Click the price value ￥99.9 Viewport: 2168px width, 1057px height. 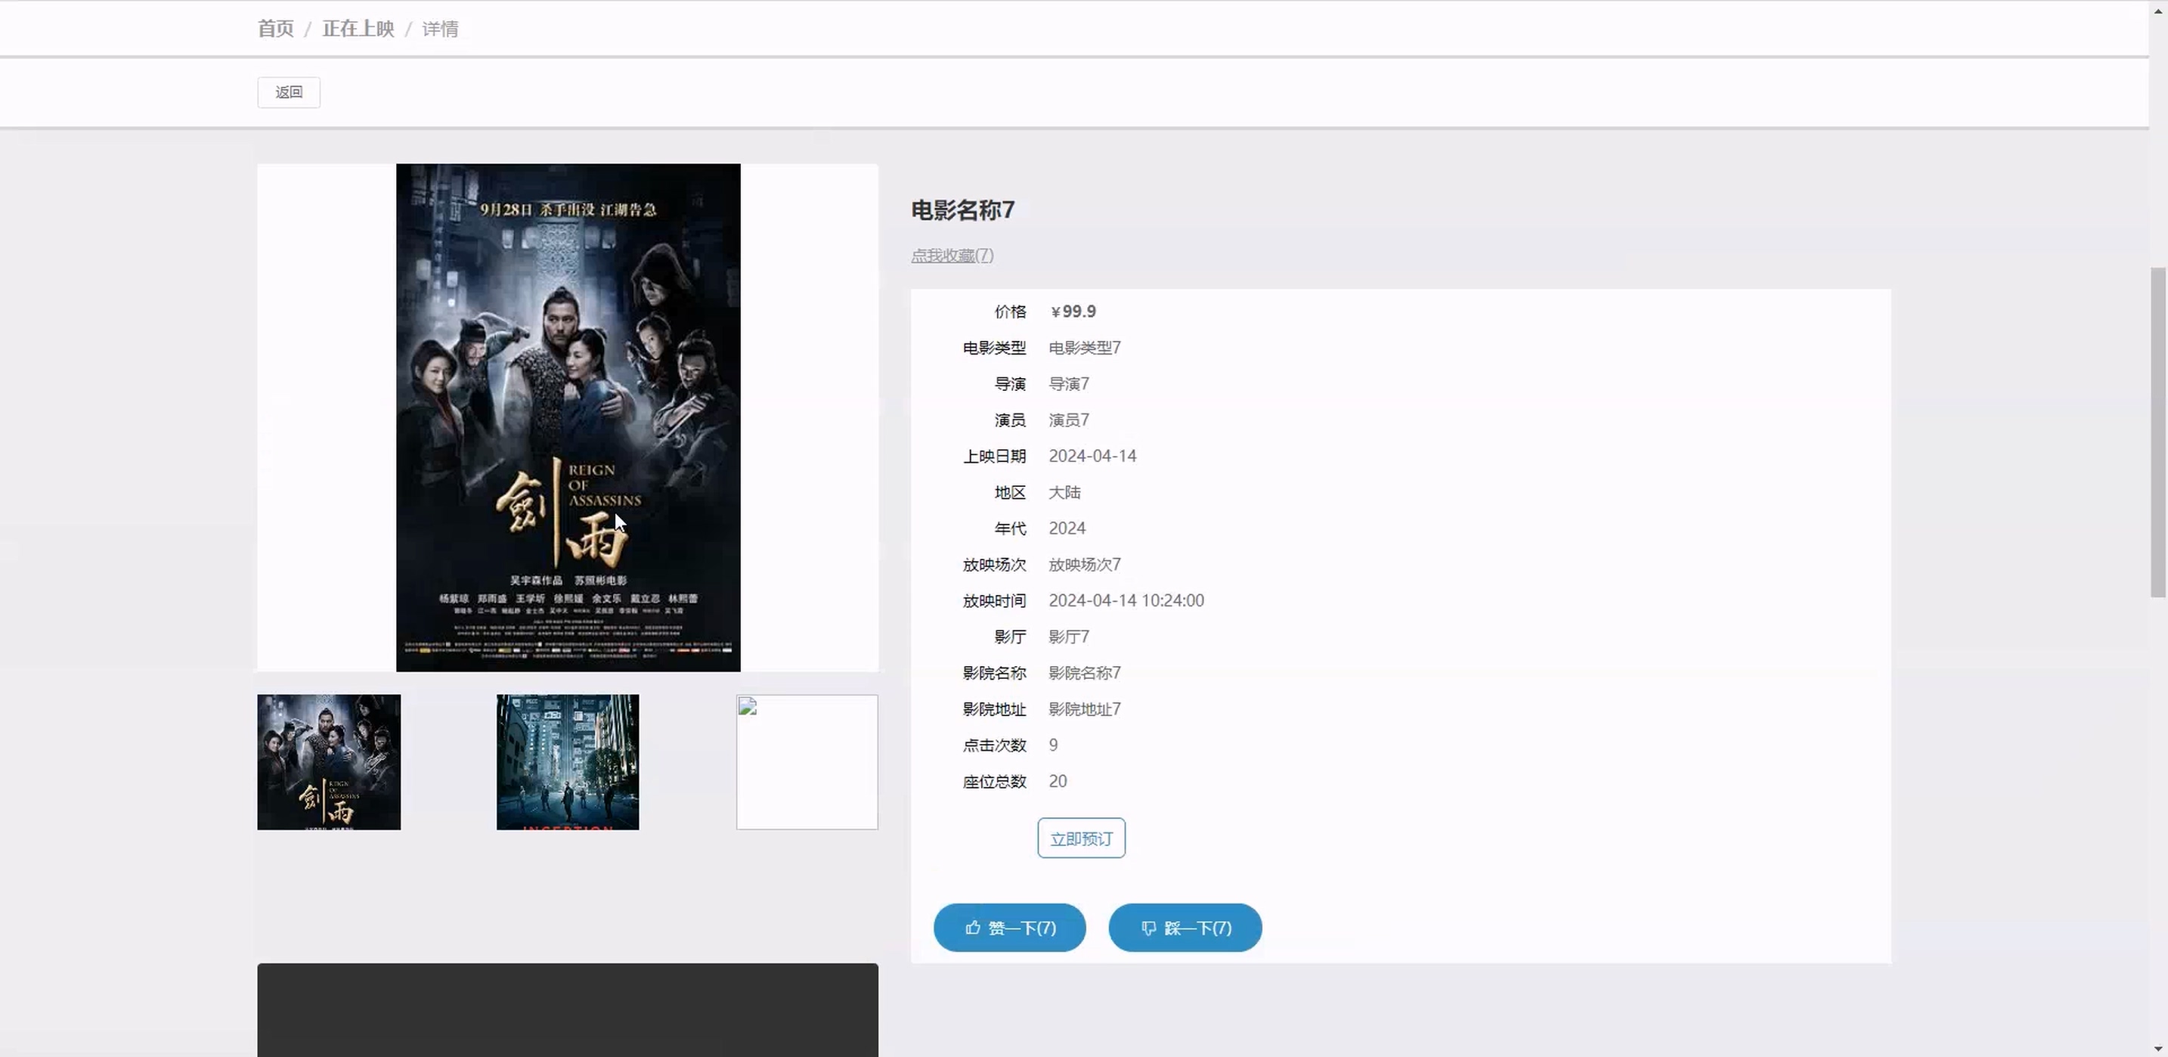pos(1072,312)
